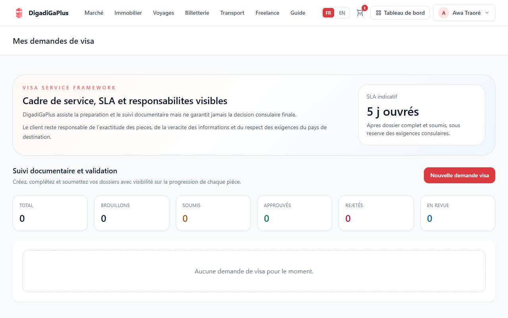Click Nouvelle demande visa button
The image size is (508, 318).
(x=460, y=175)
